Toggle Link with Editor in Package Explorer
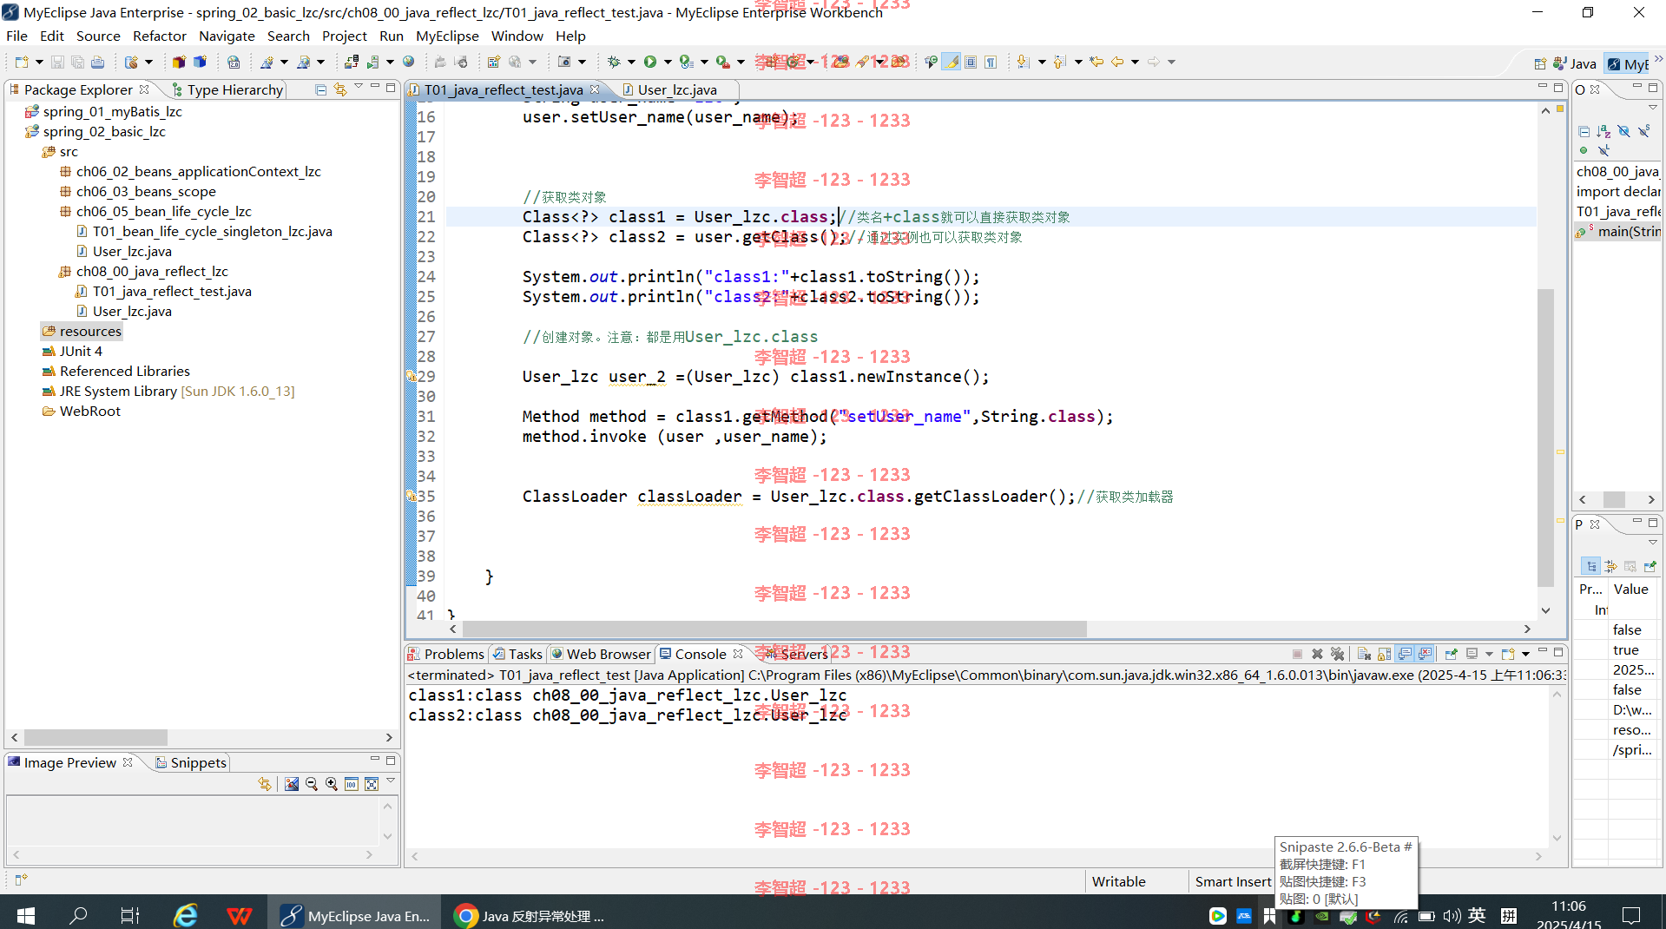1666x929 pixels. [x=340, y=89]
